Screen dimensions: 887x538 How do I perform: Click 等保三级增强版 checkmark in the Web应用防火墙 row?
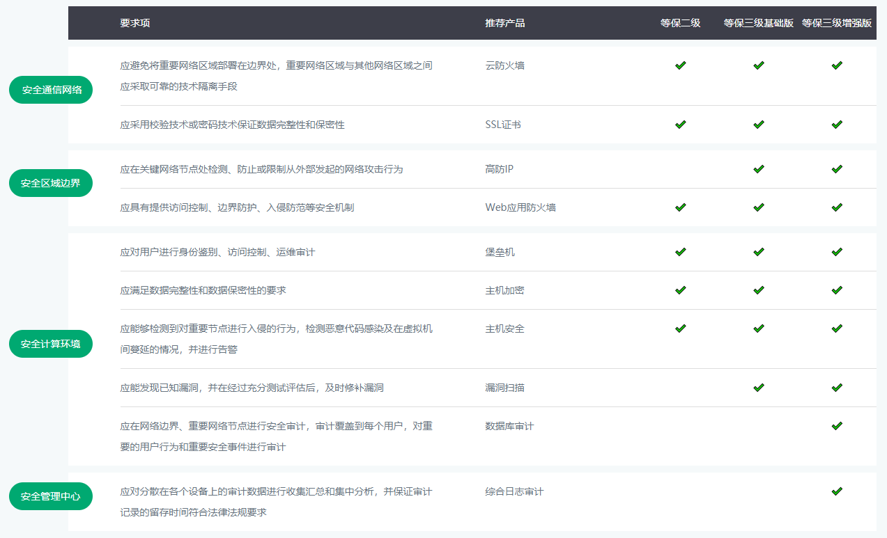point(837,207)
